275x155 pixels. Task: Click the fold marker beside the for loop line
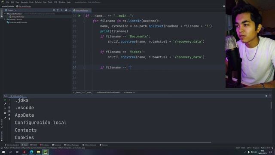pos(84,21)
